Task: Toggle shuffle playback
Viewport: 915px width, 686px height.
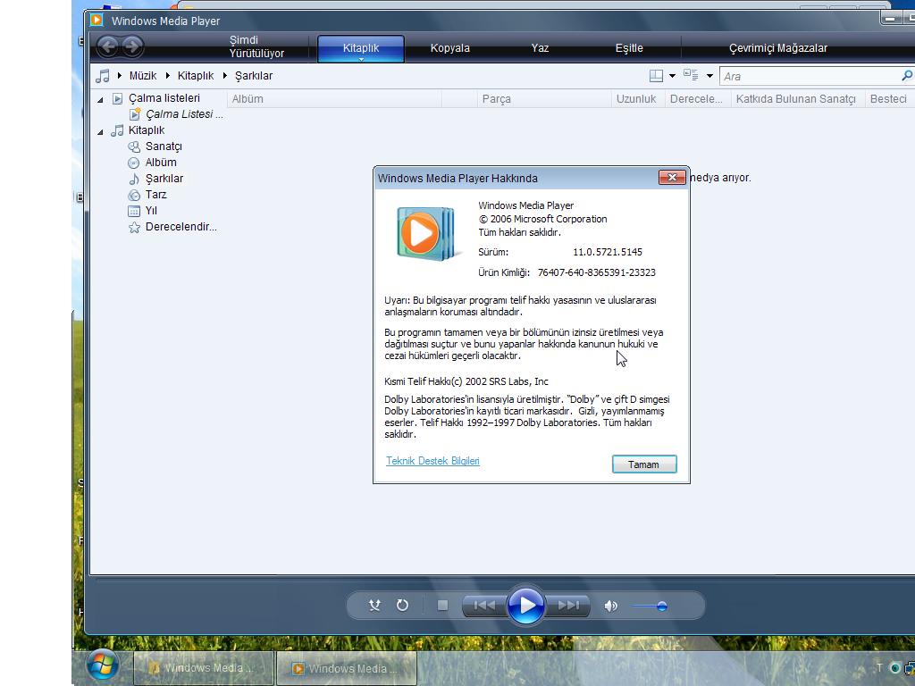Action: [x=374, y=606]
